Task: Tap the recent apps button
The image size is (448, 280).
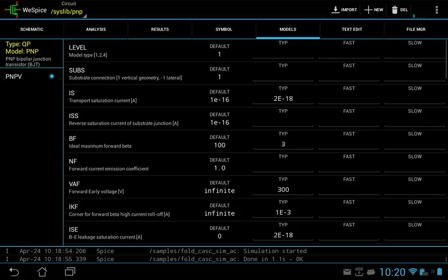Action: tap(70, 271)
